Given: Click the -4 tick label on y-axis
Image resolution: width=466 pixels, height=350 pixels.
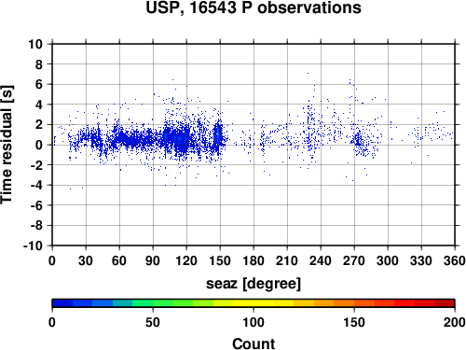Looking at the screenshot, I should point(36,186).
